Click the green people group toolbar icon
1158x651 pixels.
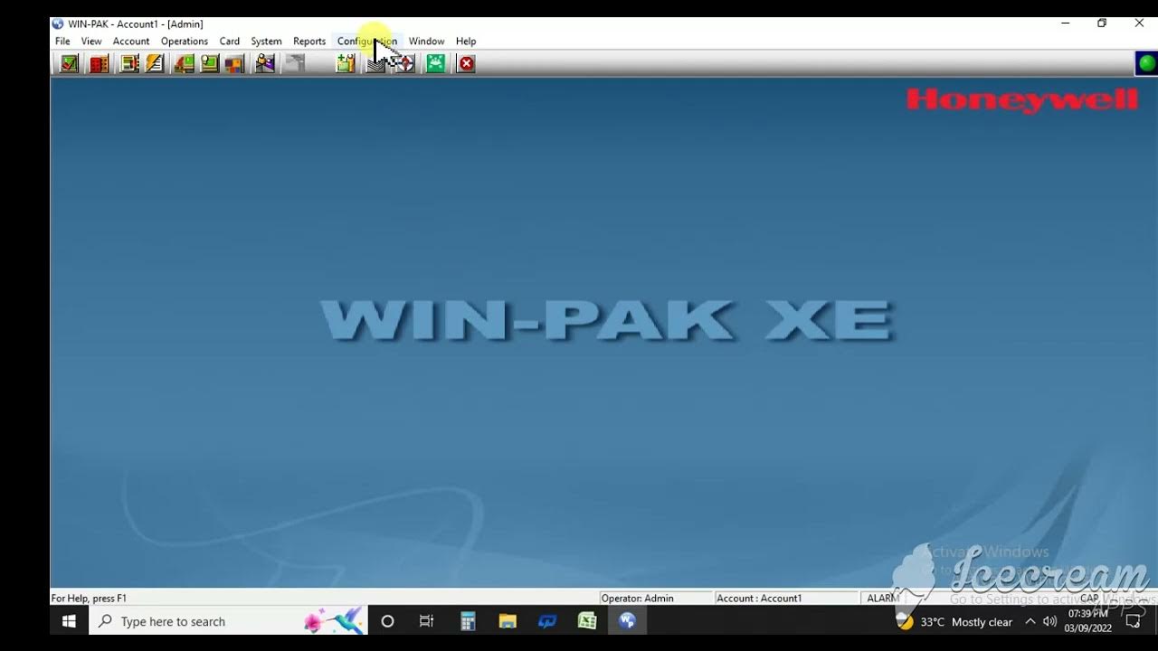436,63
